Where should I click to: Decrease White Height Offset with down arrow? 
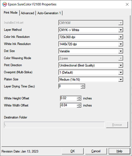point(79,99)
